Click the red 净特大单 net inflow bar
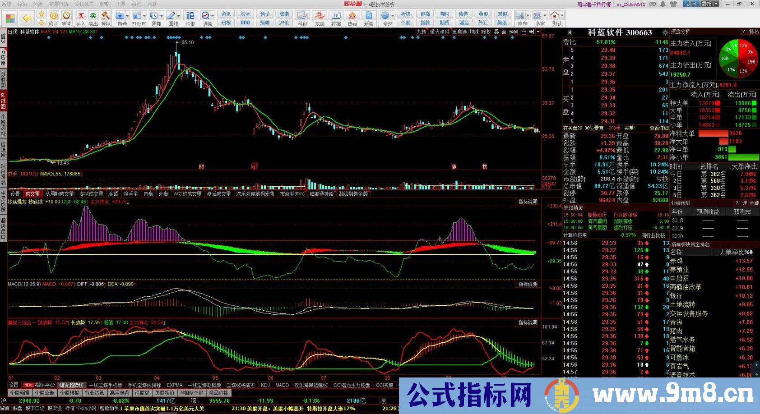The width and height of the screenshot is (760, 414). (713, 133)
